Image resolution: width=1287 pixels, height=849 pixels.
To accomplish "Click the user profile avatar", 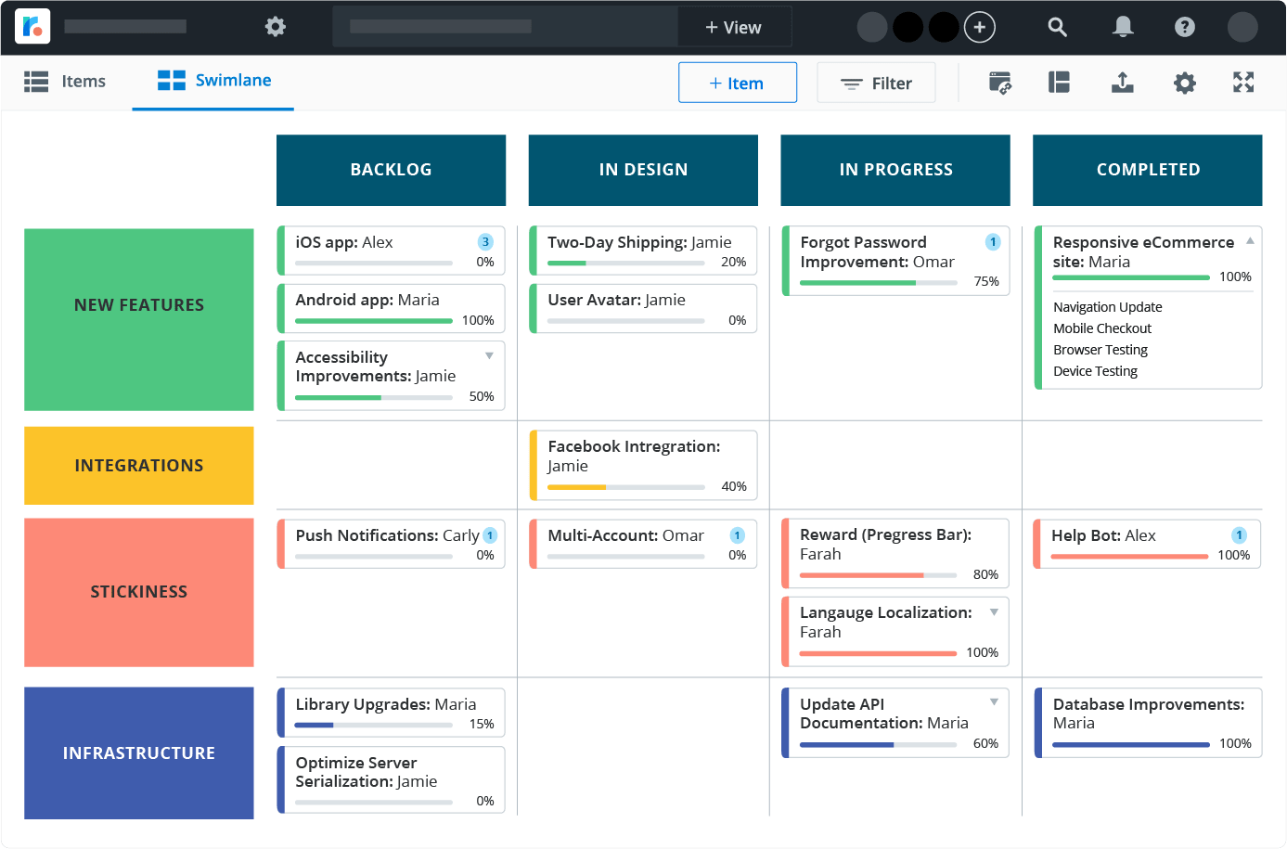I will [x=1242, y=27].
